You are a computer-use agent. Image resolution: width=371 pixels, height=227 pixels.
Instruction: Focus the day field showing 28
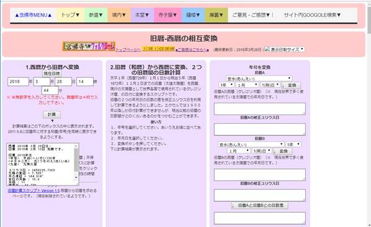coord(63,82)
